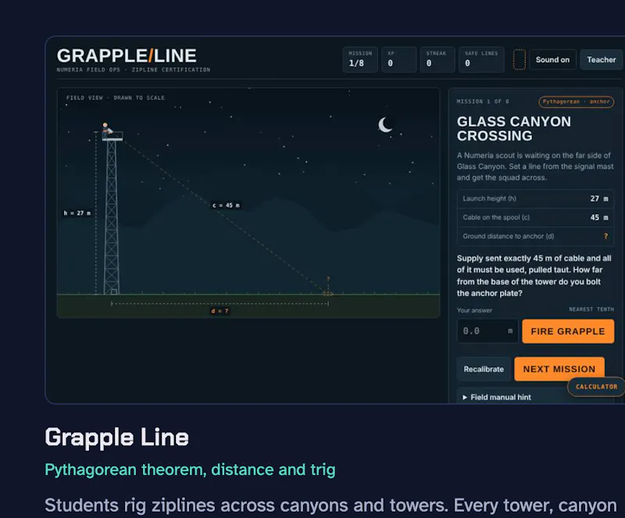Click the 'd = ?' distance label
Image resolution: width=625 pixels, height=518 pixels.
220,311
